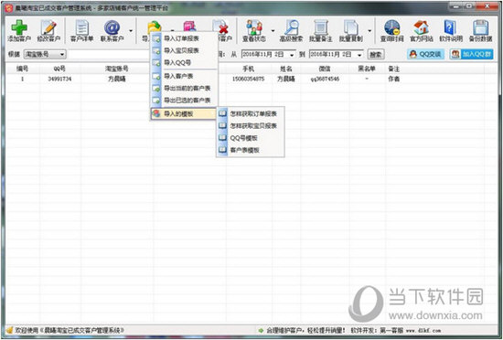503x340 pixels.
Task: Click the green arrow icon in status bar
Action: [x=262, y=330]
